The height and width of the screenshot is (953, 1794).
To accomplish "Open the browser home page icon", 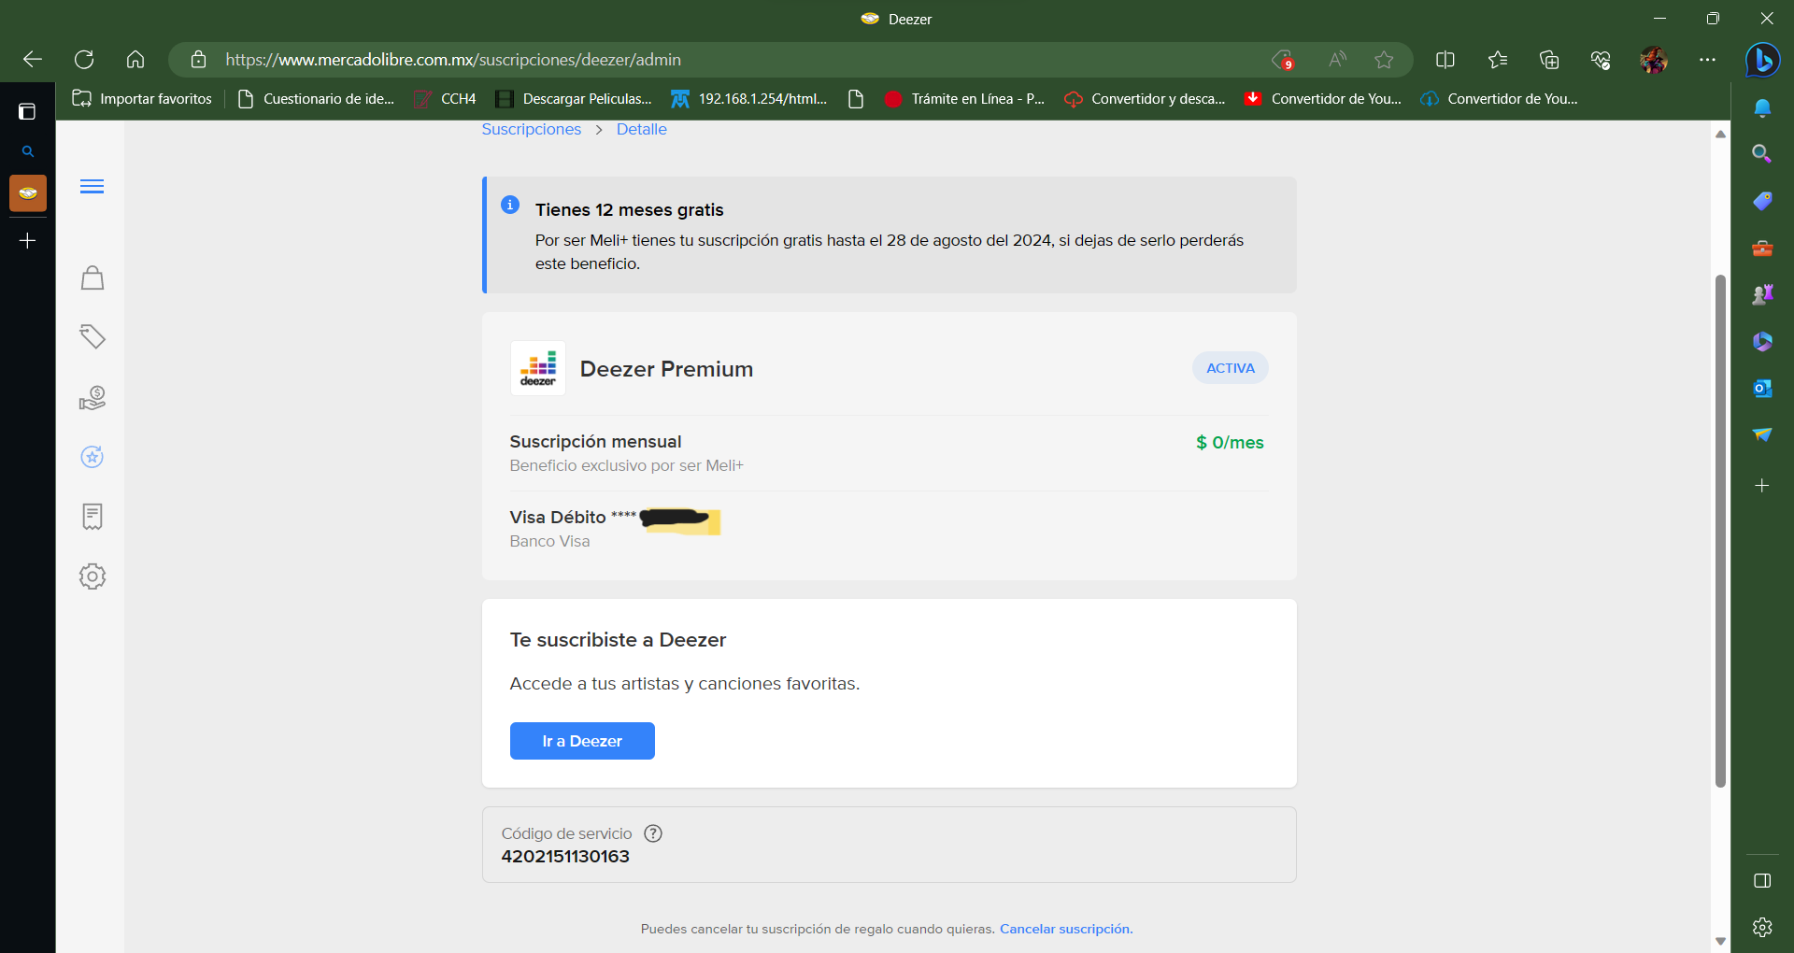I will (135, 60).
